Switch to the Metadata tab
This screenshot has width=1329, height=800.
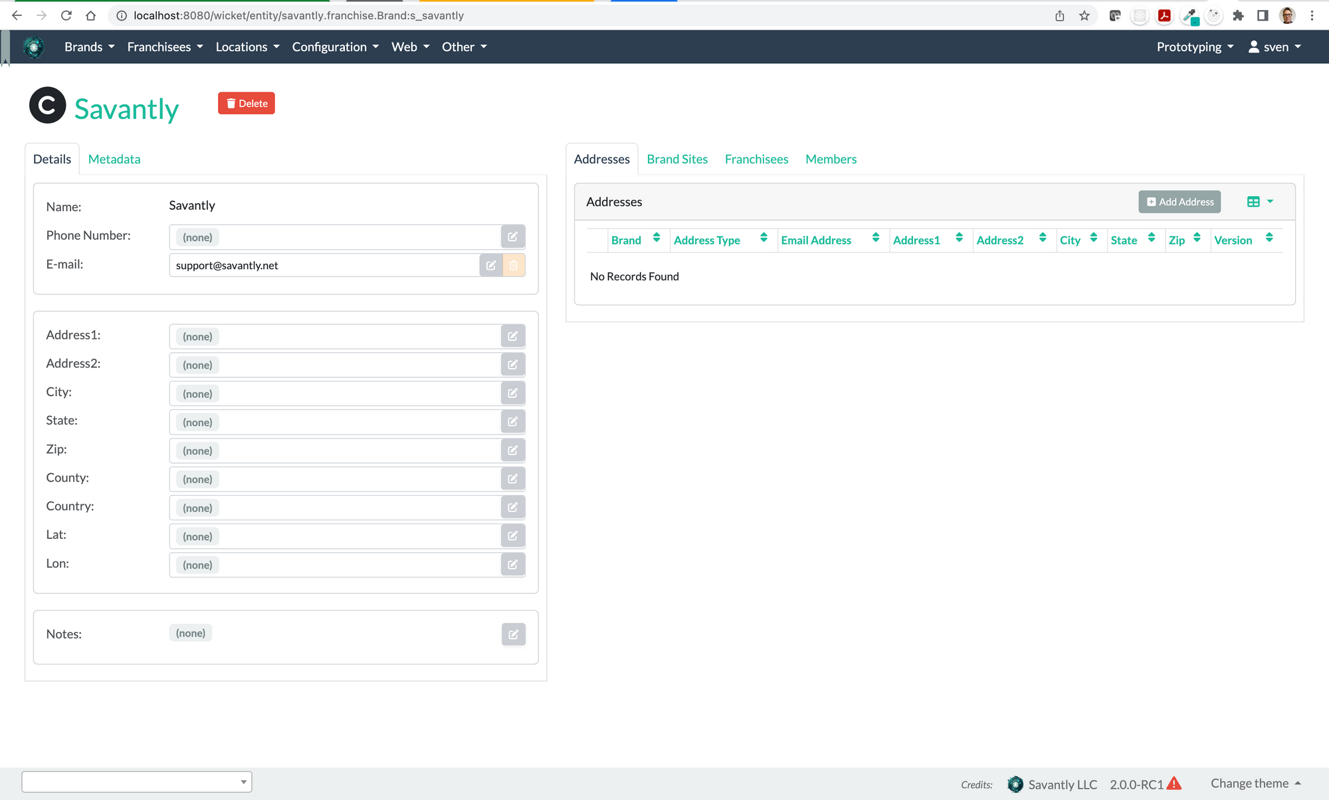pos(114,159)
